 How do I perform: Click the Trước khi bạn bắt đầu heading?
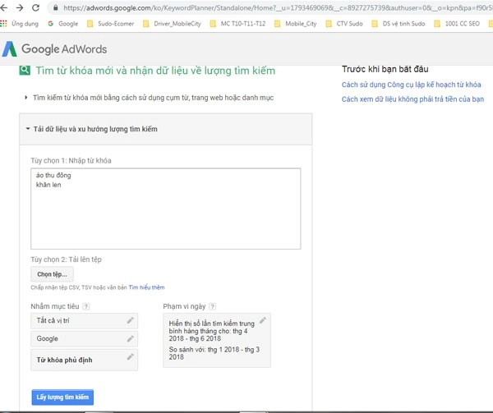[385, 69]
